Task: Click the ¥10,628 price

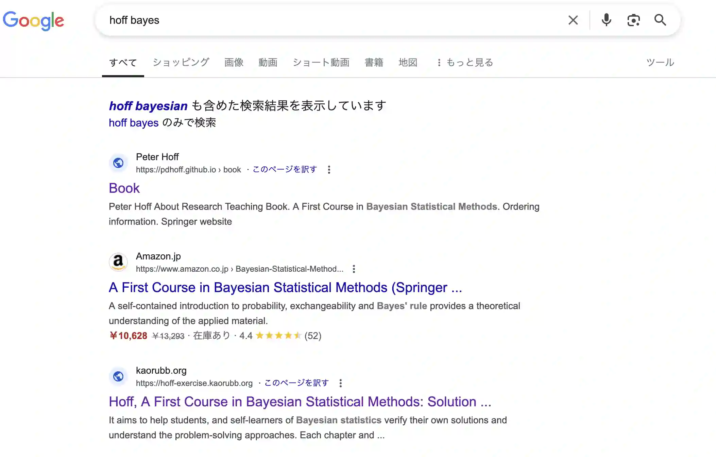Action: coord(128,336)
